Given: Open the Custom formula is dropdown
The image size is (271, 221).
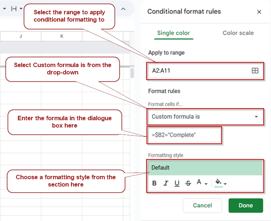Looking at the screenshot, I should 205,117.
